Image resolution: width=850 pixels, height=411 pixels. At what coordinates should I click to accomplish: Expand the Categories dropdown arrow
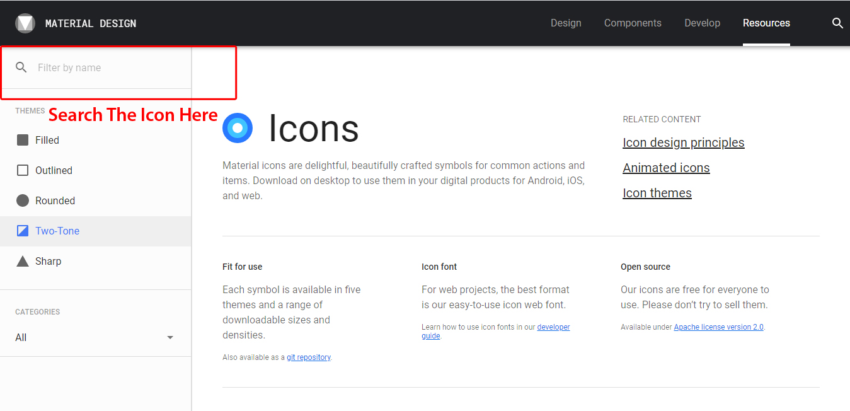click(170, 338)
